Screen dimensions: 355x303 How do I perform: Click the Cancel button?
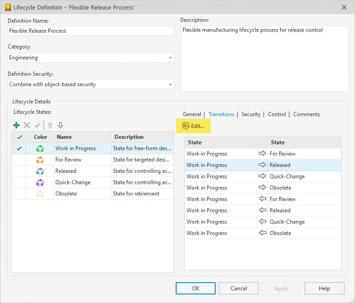point(239,288)
